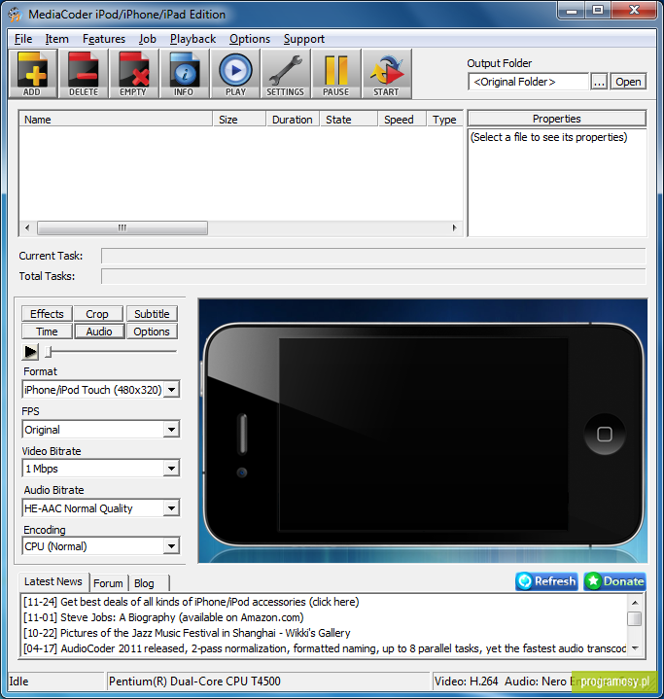Click the iPhone preview image
This screenshot has width=664, height=699.
423,431
